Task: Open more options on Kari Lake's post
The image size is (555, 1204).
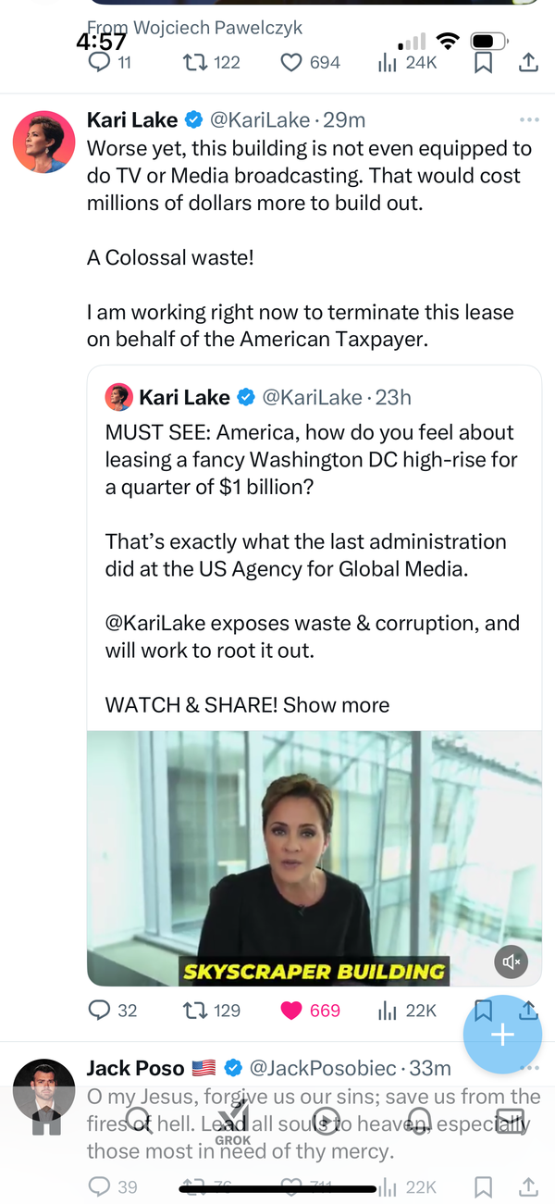Action: click(529, 120)
